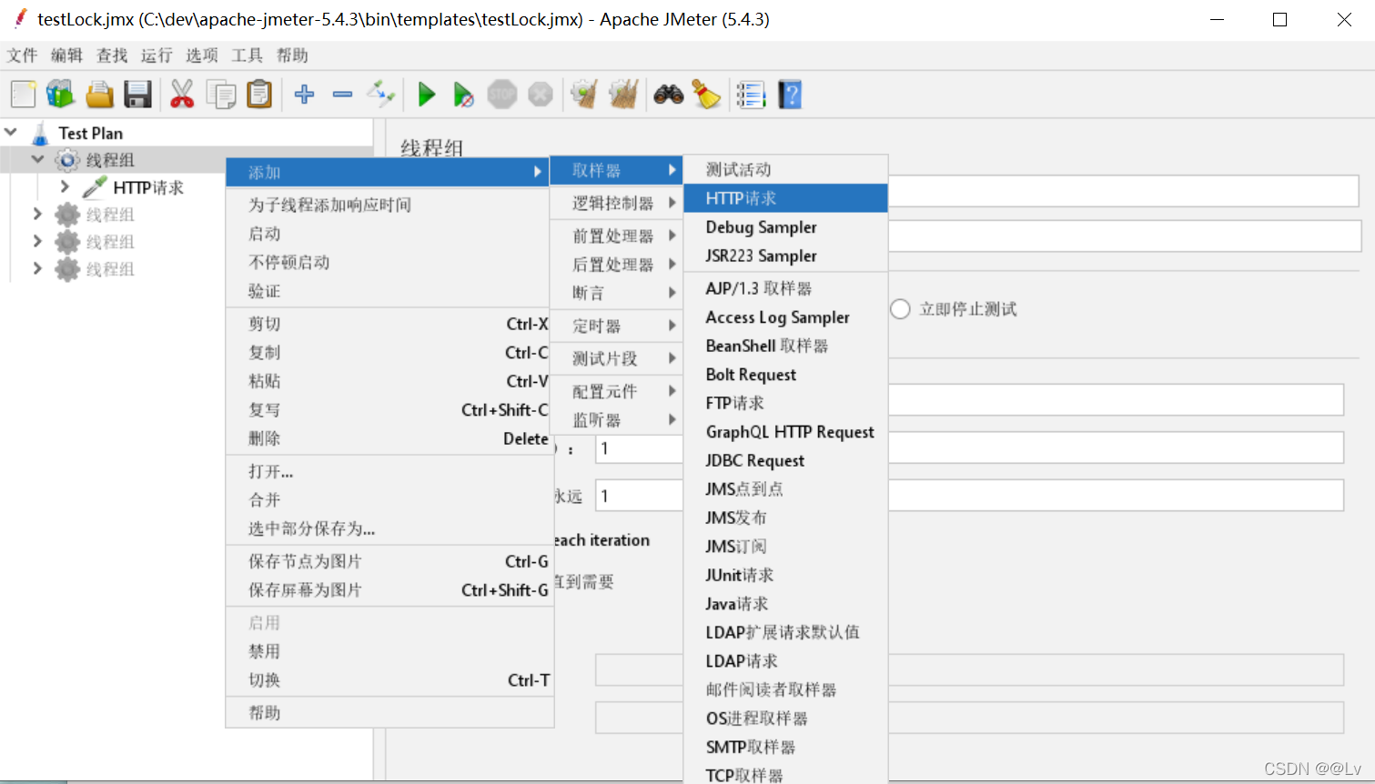Click Start no pauses icon
Image resolution: width=1375 pixels, height=784 pixels.
click(x=463, y=95)
